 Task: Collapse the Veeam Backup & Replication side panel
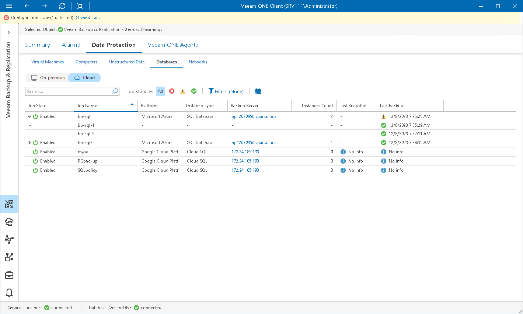(9, 32)
